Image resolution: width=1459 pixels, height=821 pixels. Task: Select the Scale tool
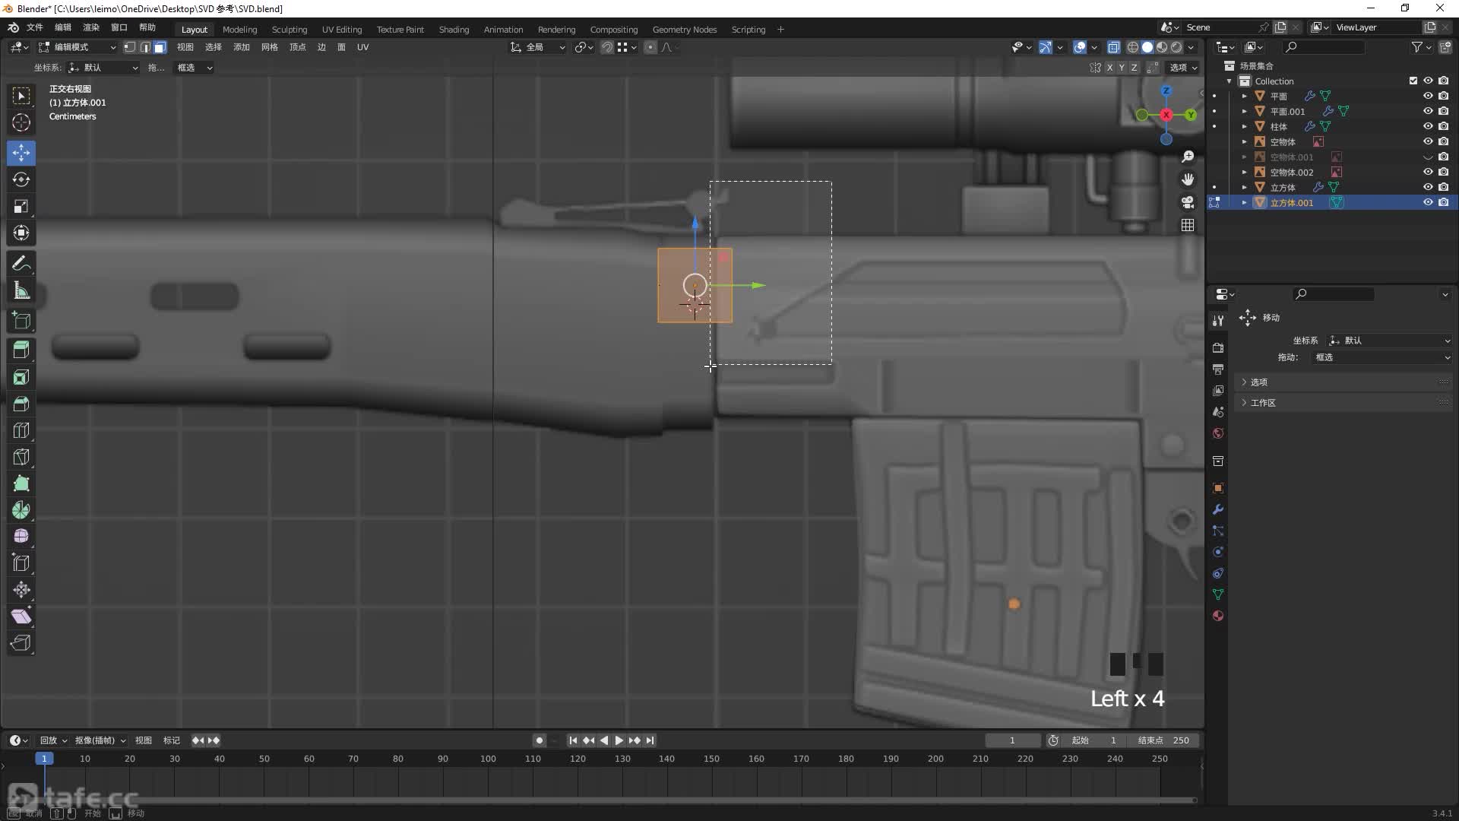21,206
